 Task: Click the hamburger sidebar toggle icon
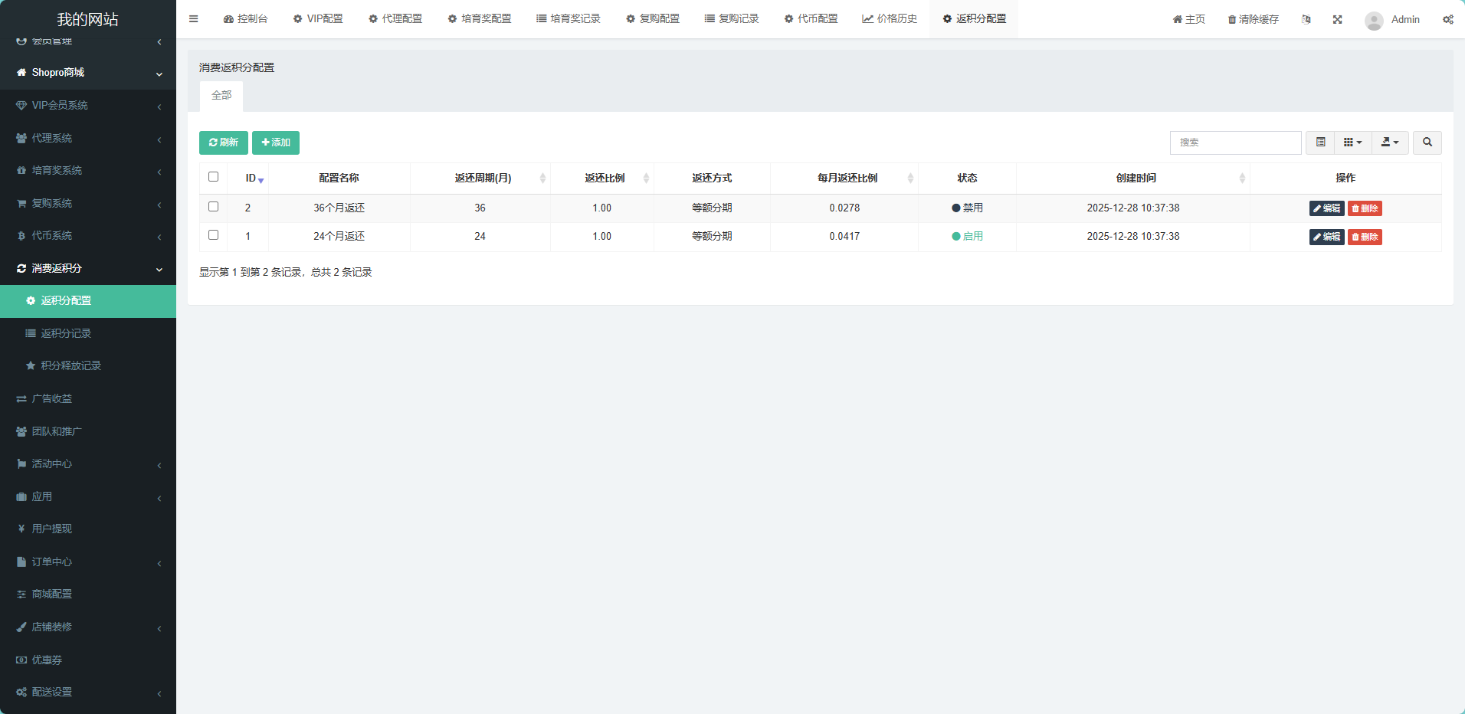[x=193, y=19]
